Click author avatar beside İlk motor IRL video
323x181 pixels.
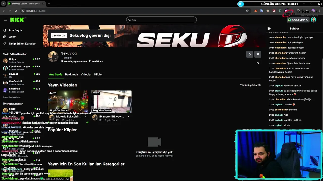95,117
